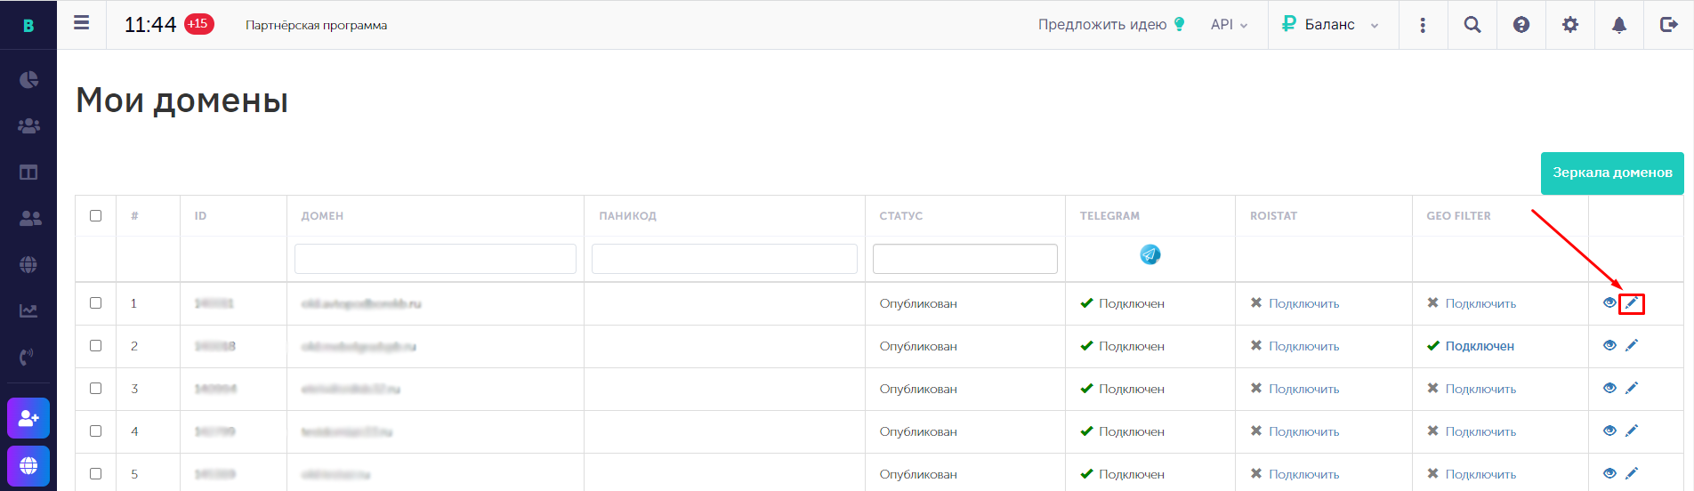Click Опубликован status in row 2
The image size is (1694, 491).
coord(918,346)
